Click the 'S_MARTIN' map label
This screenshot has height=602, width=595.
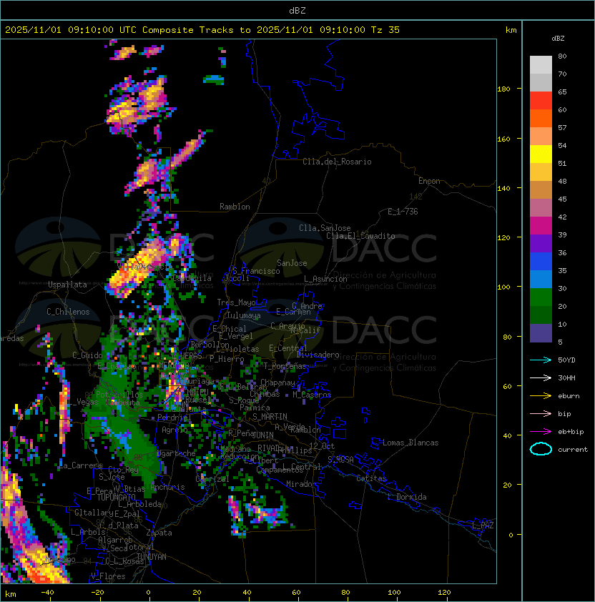point(270,417)
